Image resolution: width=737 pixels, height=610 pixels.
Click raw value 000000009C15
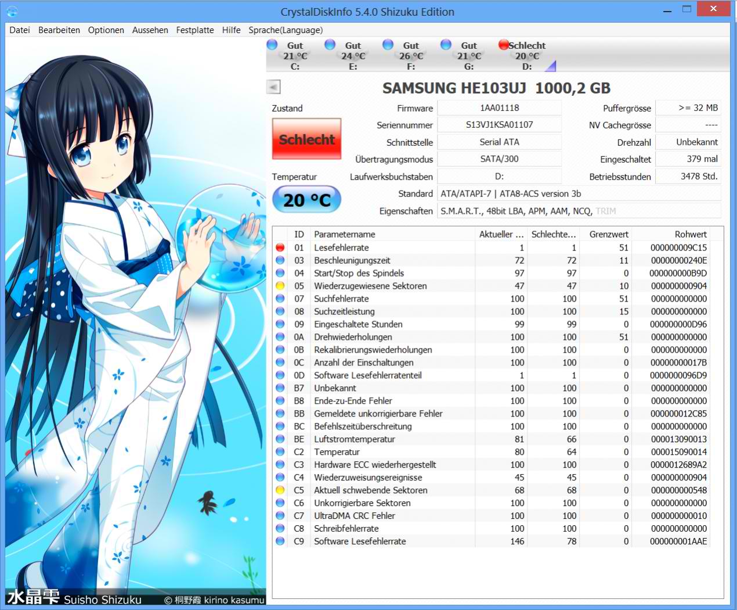coord(678,247)
